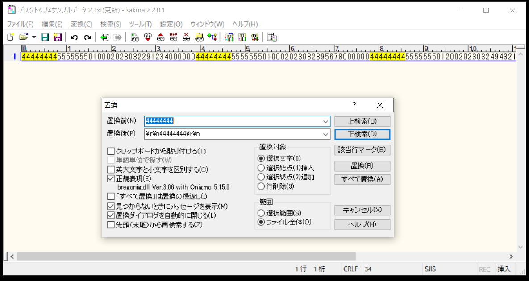Click the grayed jump-forward arrow icon
The width and height of the screenshot is (529, 281).
pos(117,37)
